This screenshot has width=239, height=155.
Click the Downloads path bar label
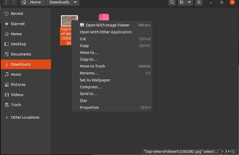tap(59, 2)
